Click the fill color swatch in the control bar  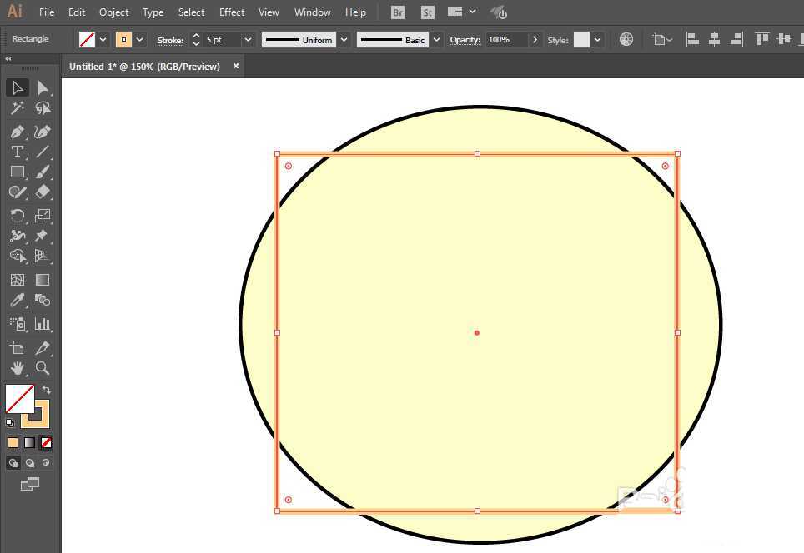click(x=87, y=40)
